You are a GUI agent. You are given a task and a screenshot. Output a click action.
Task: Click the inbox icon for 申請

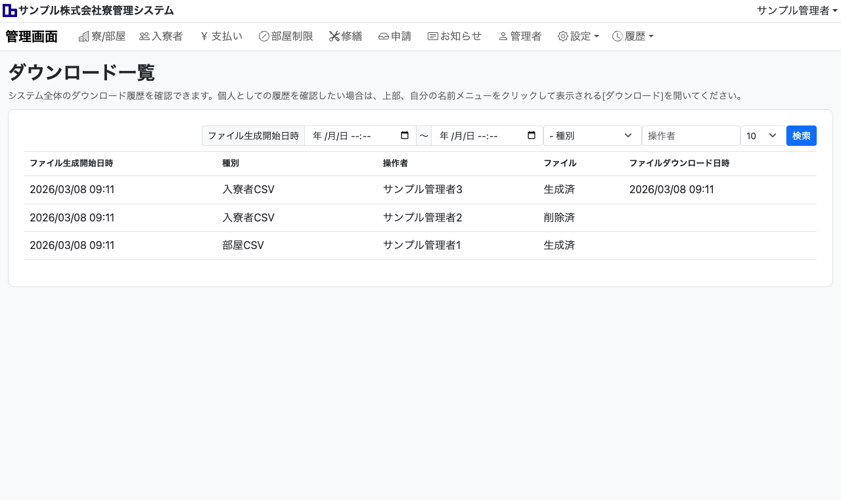[384, 37]
